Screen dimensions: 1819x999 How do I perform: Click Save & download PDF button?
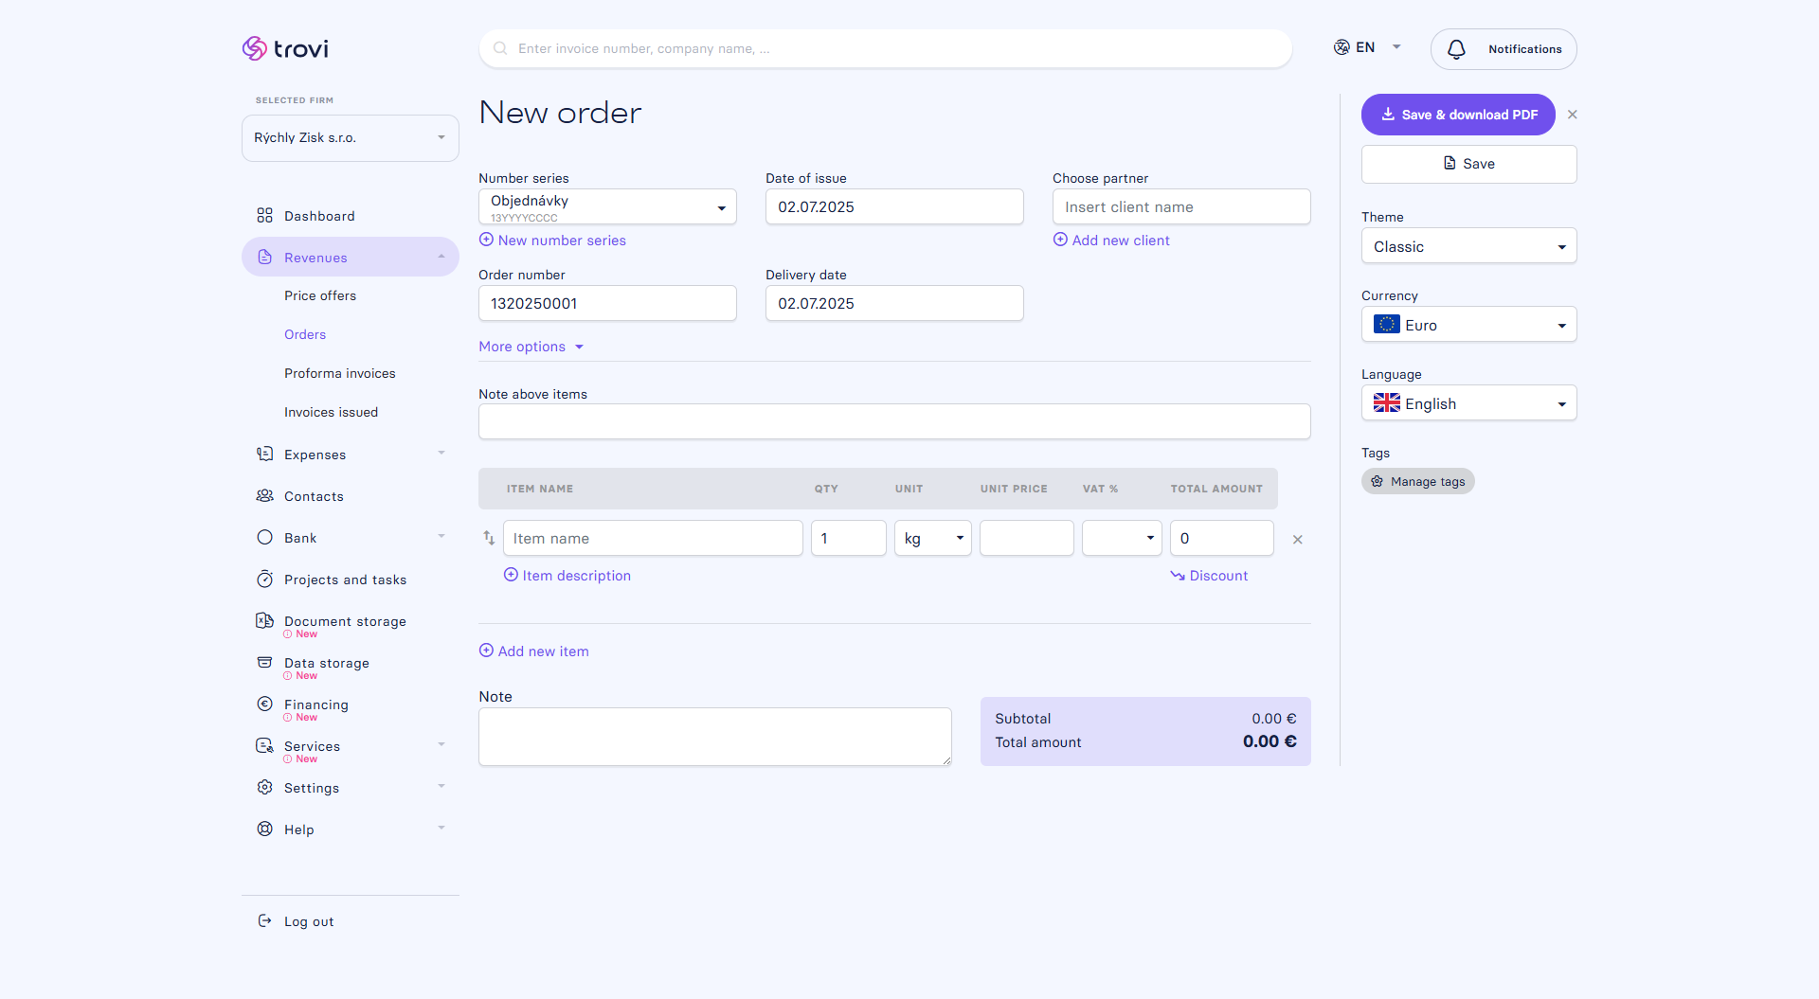pyautogui.click(x=1458, y=115)
